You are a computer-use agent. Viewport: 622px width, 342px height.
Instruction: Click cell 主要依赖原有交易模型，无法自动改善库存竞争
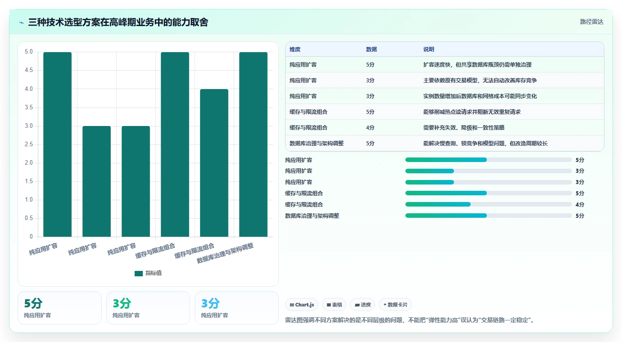480,81
